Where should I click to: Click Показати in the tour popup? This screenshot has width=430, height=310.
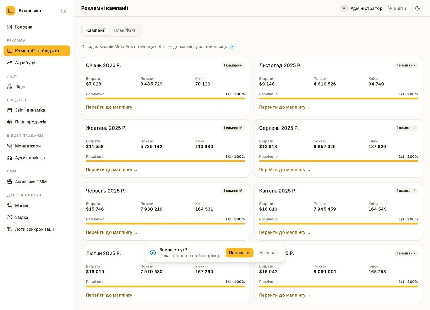coord(240,253)
